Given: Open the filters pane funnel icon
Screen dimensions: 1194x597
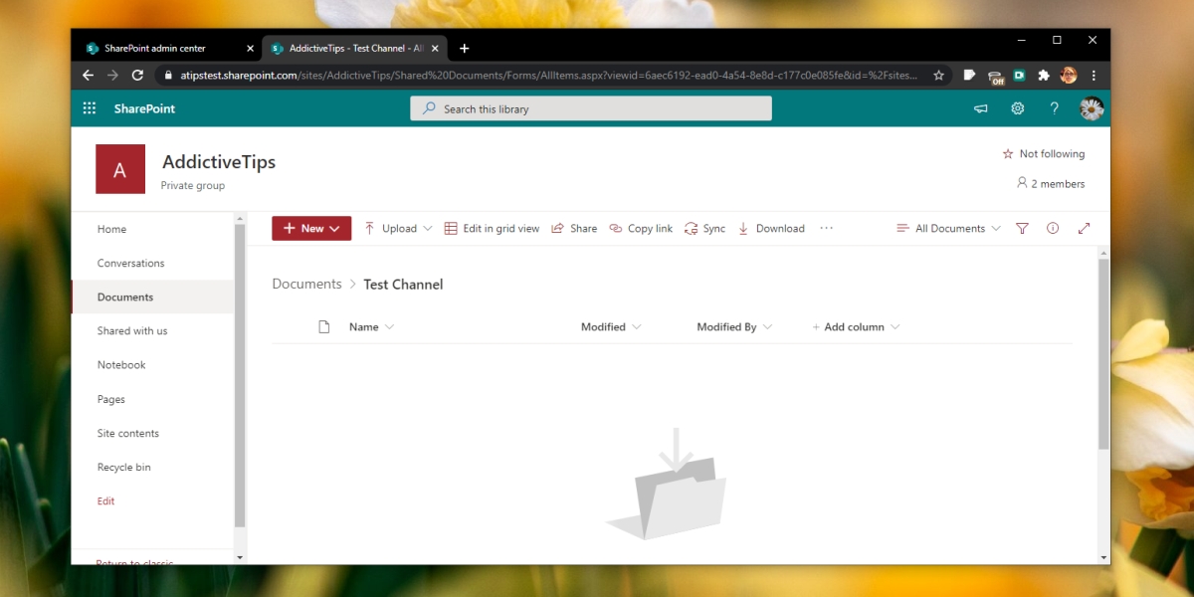Looking at the screenshot, I should [1022, 229].
